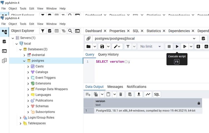The width and height of the screenshot is (209, 133).
Task: Click in the SELECT version() query editor line
Action: (x=113, y=62)
